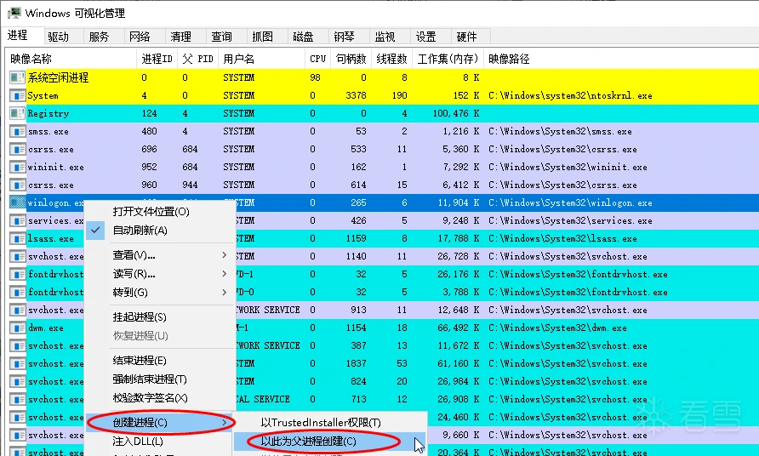Click the Windows 可视化管理 title bar app icon
759x456 pixels.
pyautogui.click(x=14, y=13)
